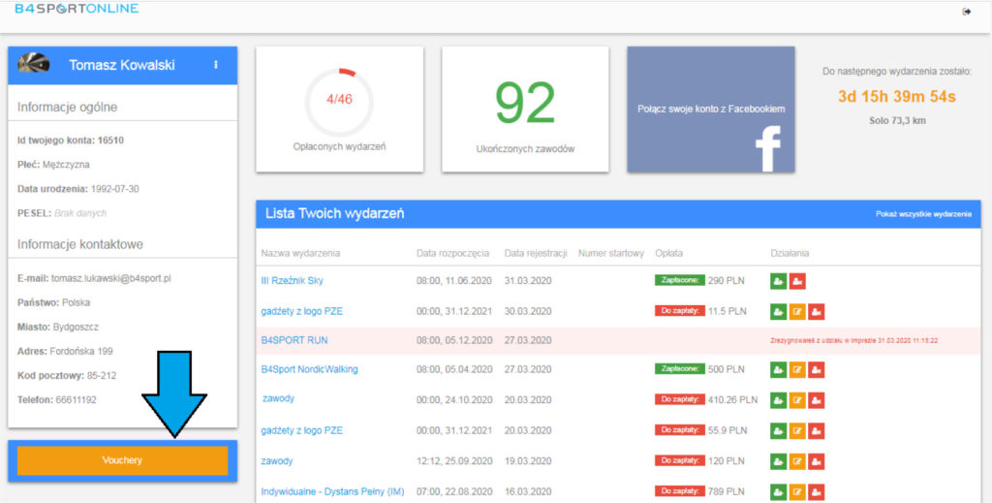The height and width of the screenshot is (503, 992).
Task: Click red resign icon in the 410.26 PLN row
Action: click(x=816, y=400)
